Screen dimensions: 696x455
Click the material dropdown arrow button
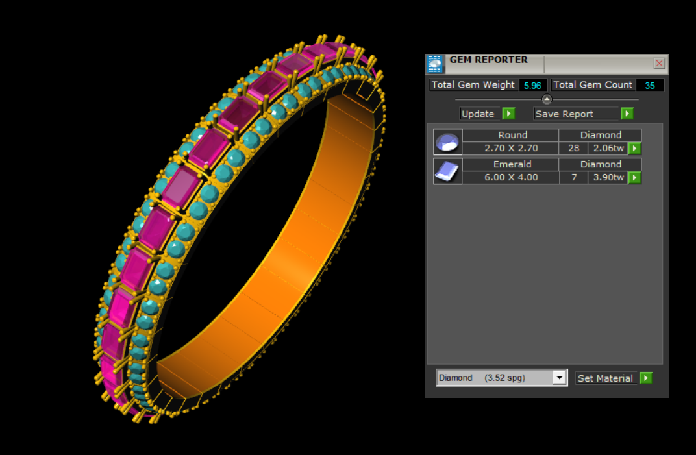click(x=559, y=378)
